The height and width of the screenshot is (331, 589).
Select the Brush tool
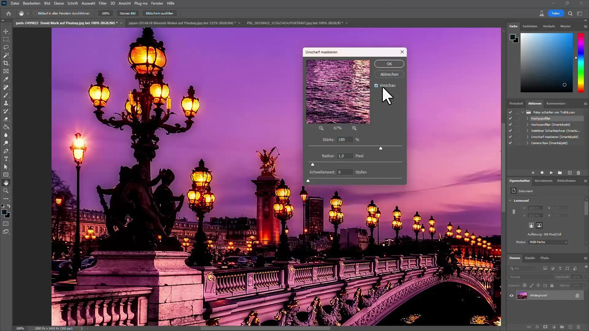[x=6, y=95]
